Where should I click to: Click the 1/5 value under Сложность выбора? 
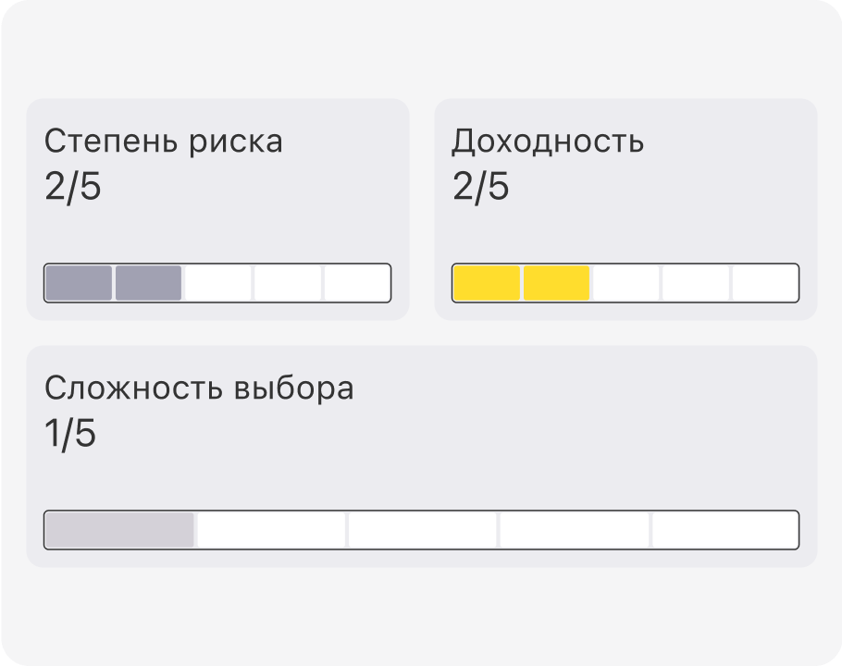(x=69, y=434)
